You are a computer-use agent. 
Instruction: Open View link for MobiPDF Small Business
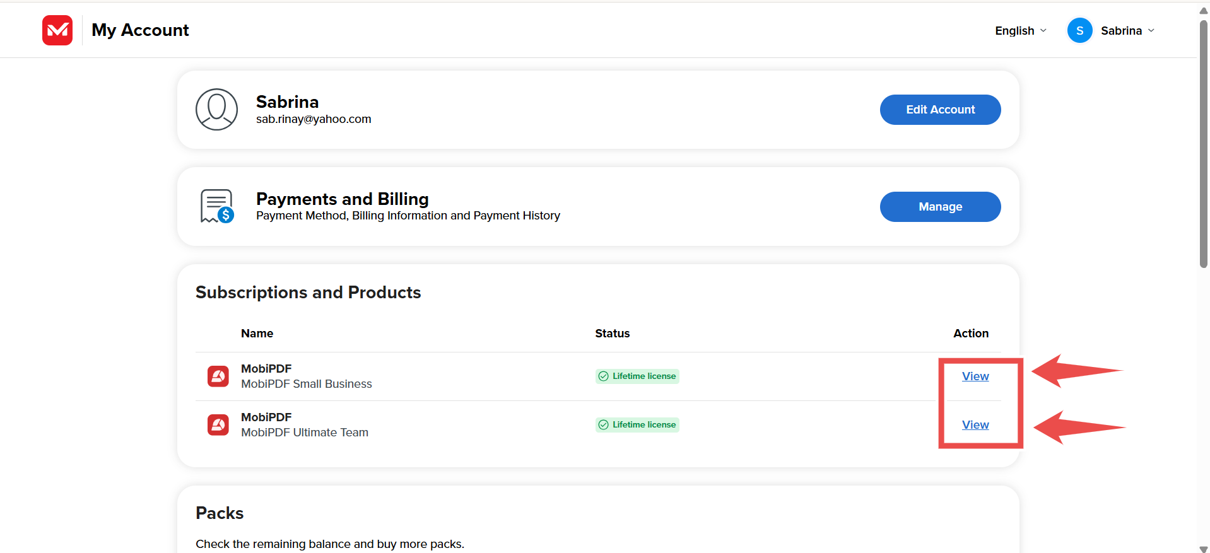975,376
